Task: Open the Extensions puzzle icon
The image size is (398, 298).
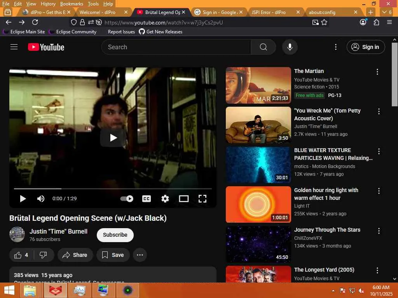Action: tap(376, 22)
